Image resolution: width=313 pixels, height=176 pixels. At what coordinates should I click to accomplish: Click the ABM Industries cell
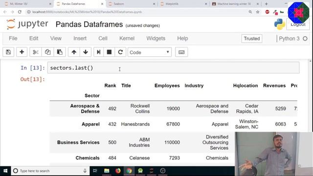pyautogui.click(x=139, y=142)
